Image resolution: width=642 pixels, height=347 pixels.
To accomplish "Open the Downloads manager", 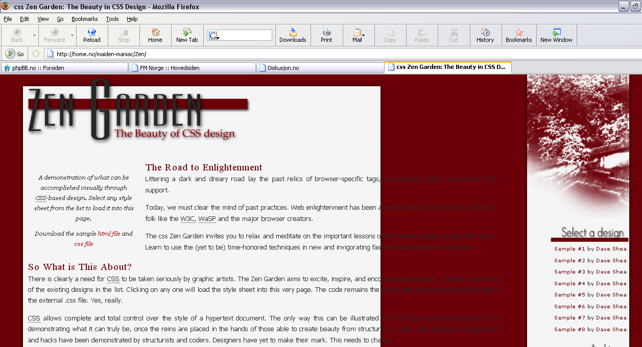I will [293, 35].
